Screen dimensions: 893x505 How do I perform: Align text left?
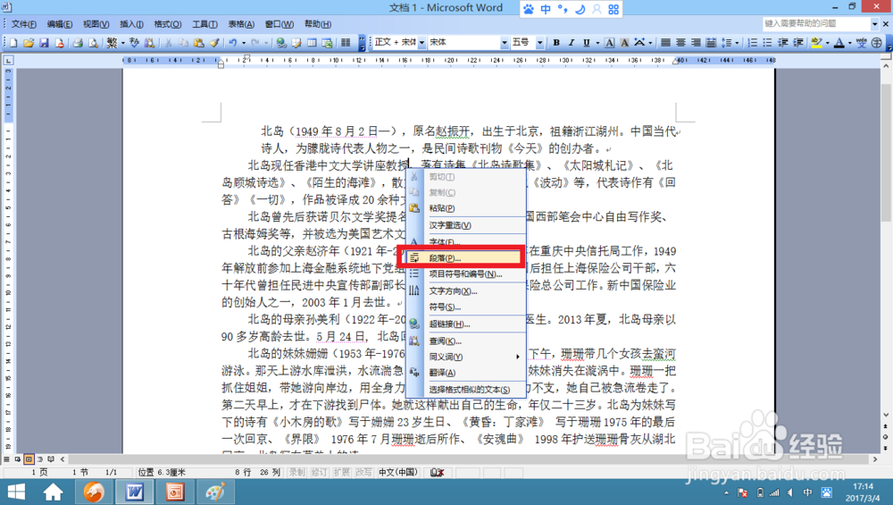(665, 43)
